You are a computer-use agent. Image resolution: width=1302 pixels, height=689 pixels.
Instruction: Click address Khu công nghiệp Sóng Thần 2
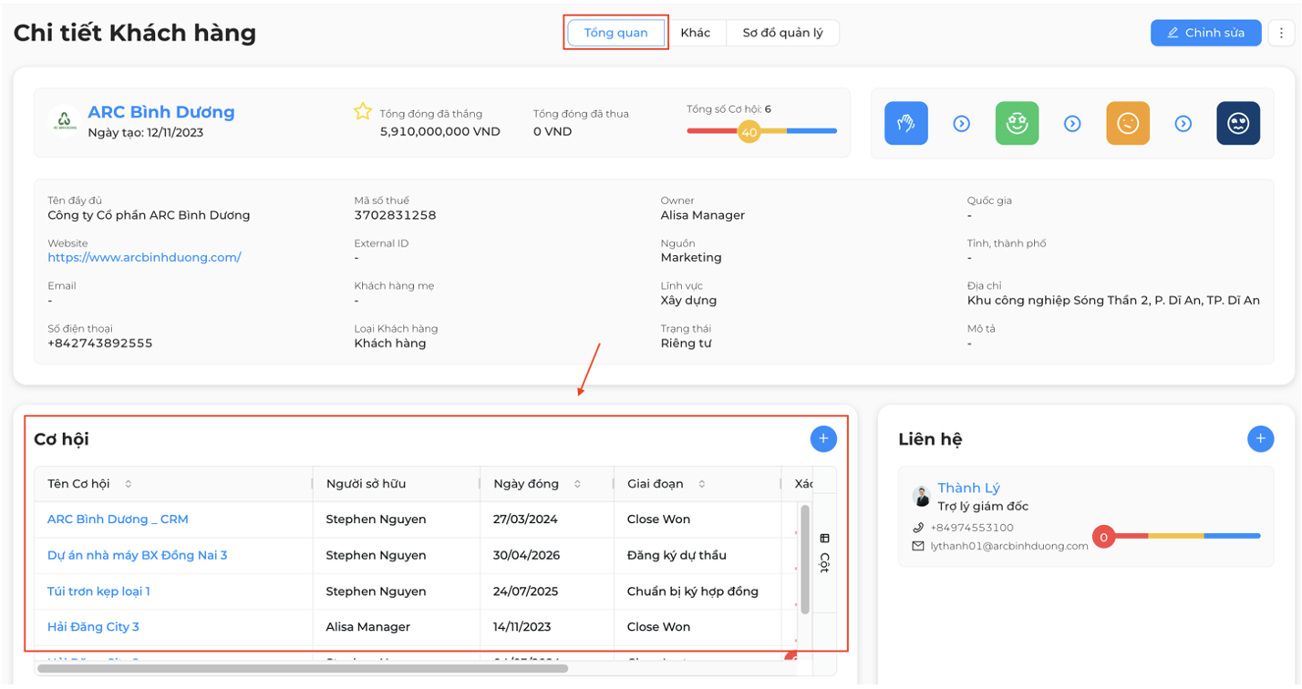click(x=1113, y=301)
